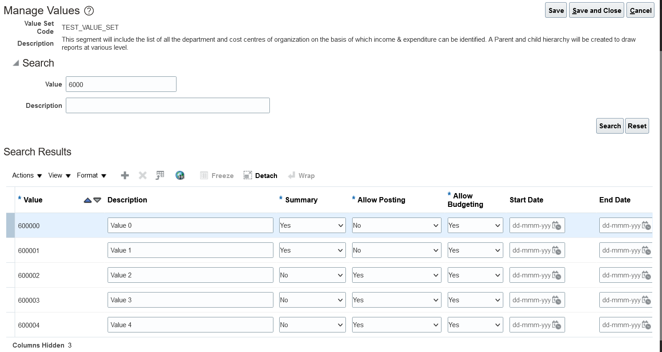Viewport: 662px width, 352px height.
Task: Click the Export to Excel icon
Action: [x=160, y=175]
